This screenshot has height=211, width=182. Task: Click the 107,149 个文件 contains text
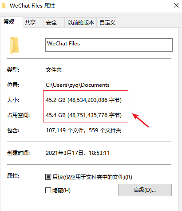coord(65,130)
